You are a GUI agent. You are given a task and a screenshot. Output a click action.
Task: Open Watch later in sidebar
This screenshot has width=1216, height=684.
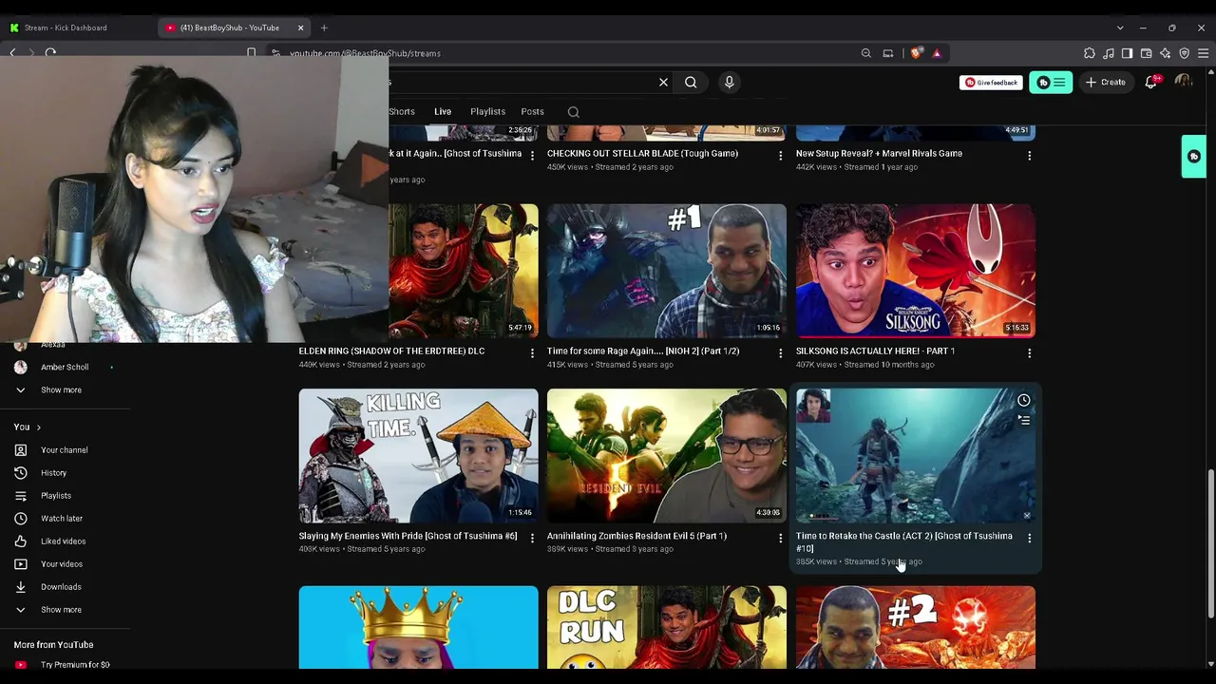point(61,519)
